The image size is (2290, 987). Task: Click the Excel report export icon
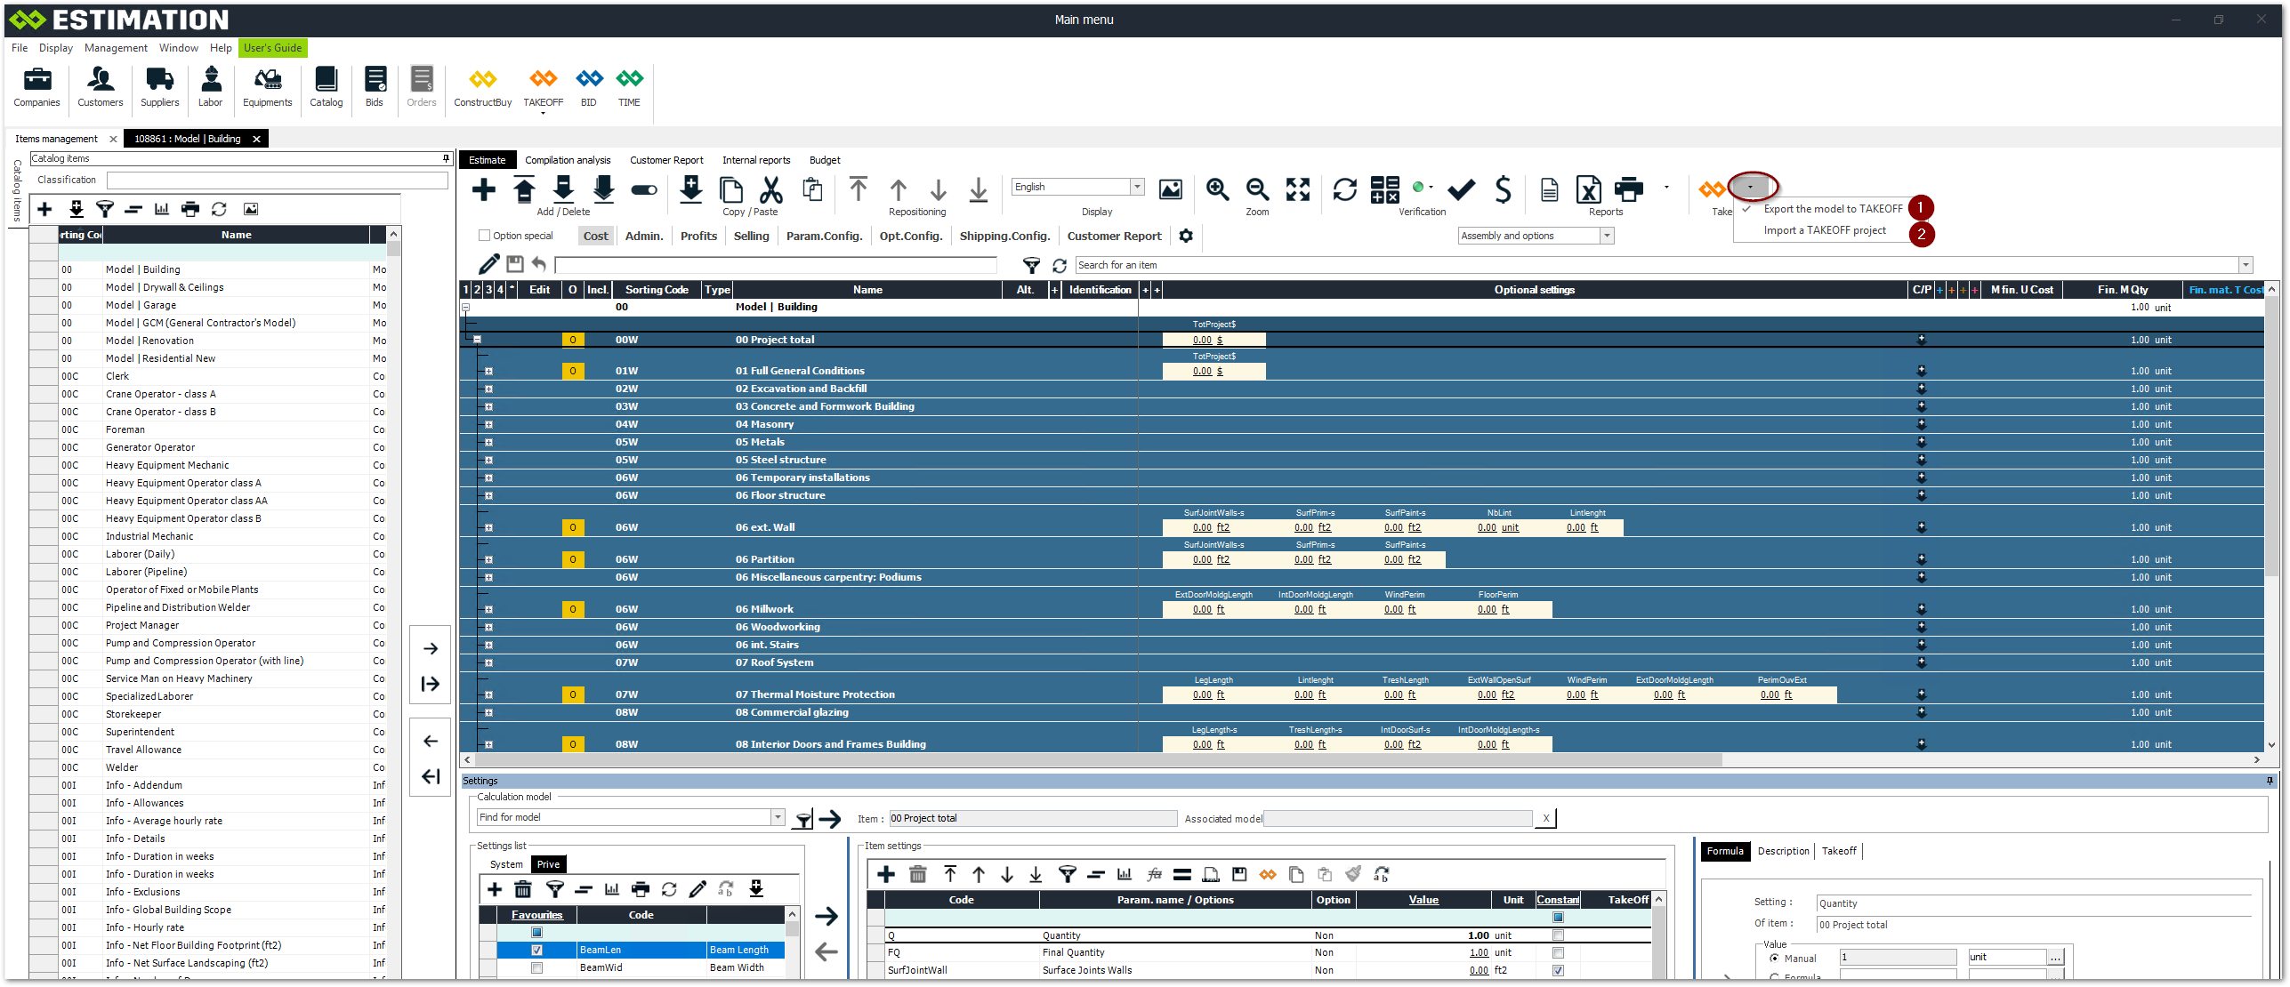(x=1589, y=189)
